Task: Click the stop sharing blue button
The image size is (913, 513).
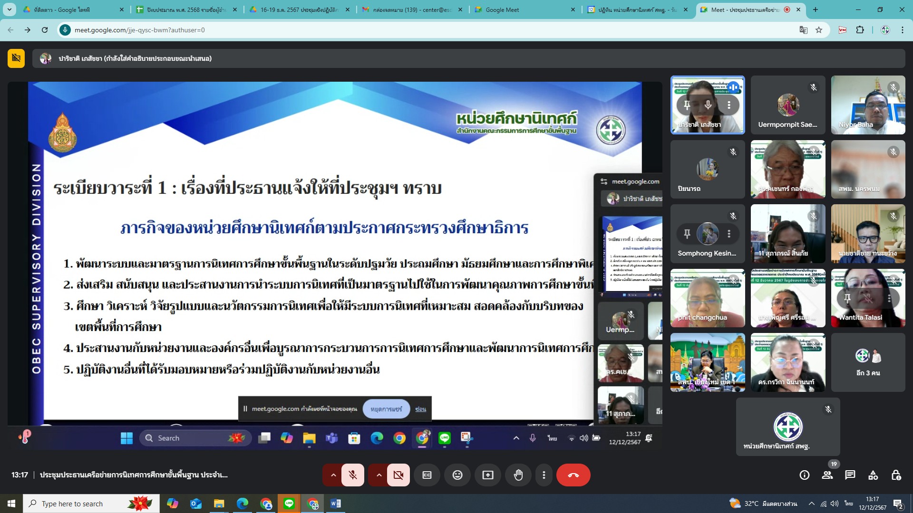Action: click(386, 409)
